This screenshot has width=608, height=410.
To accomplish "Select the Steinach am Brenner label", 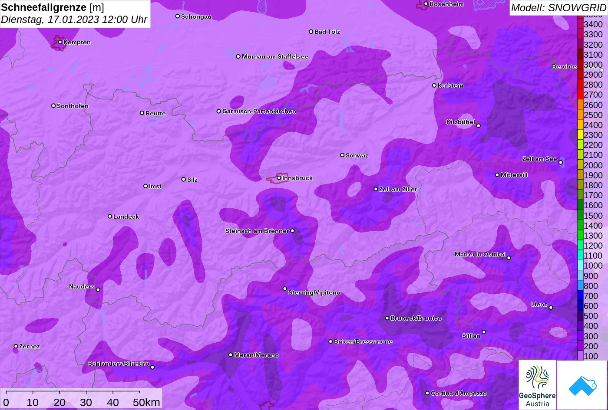I will (x=257, y=231).
